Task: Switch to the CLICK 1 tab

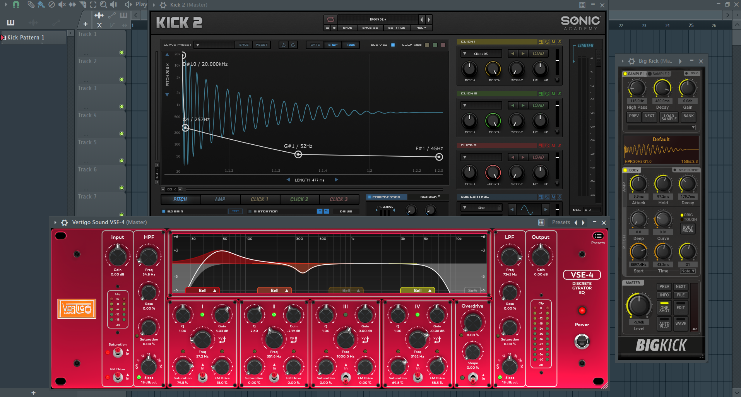Action: pyautogui.click(x=260, y=199)
